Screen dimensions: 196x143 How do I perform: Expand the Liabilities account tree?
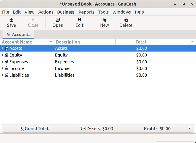coord(3,75)
